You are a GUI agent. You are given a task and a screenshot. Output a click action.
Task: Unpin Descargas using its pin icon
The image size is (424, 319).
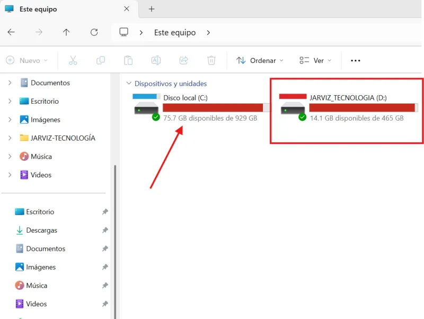pos(105,230)
